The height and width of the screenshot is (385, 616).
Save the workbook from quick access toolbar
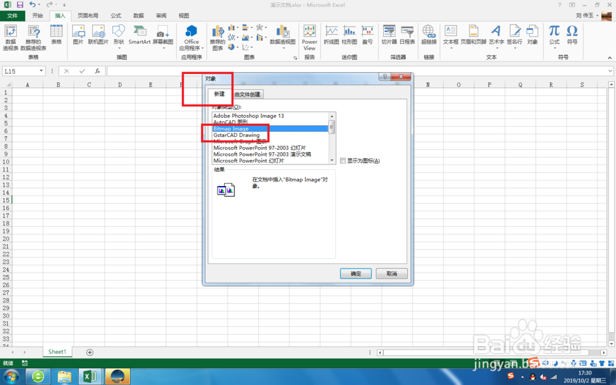tap(20, 5)
